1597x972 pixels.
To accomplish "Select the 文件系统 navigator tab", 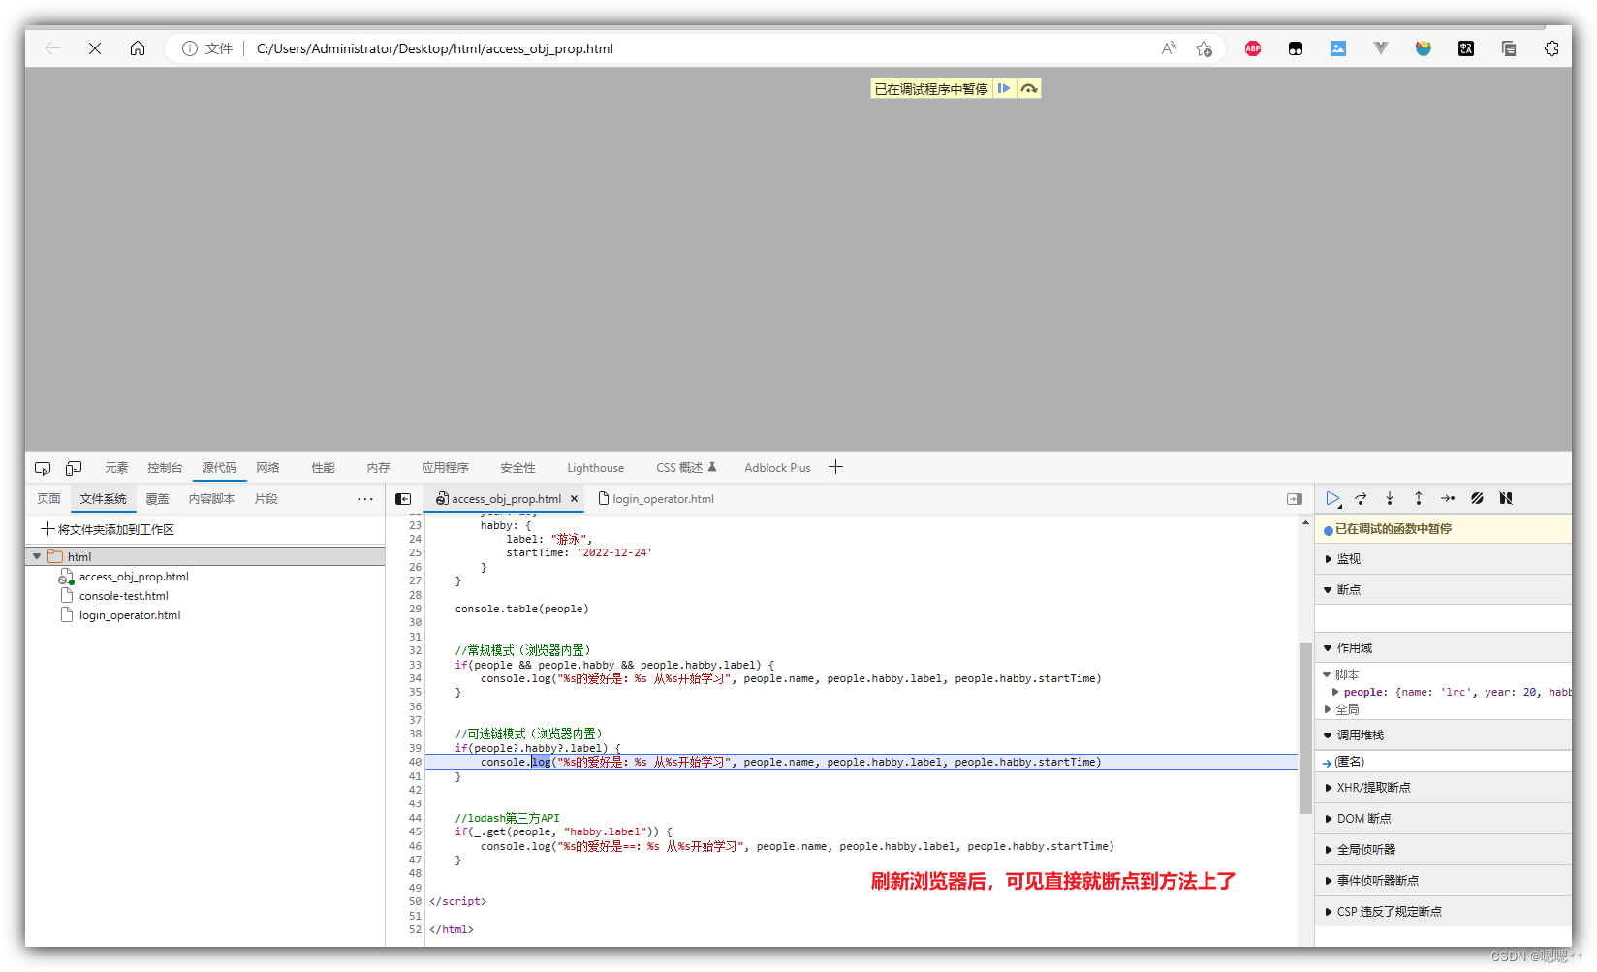I will [x=103, y=499].
